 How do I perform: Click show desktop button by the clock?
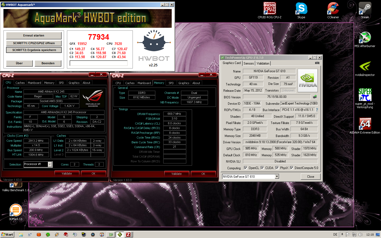[x=378, y=235]
